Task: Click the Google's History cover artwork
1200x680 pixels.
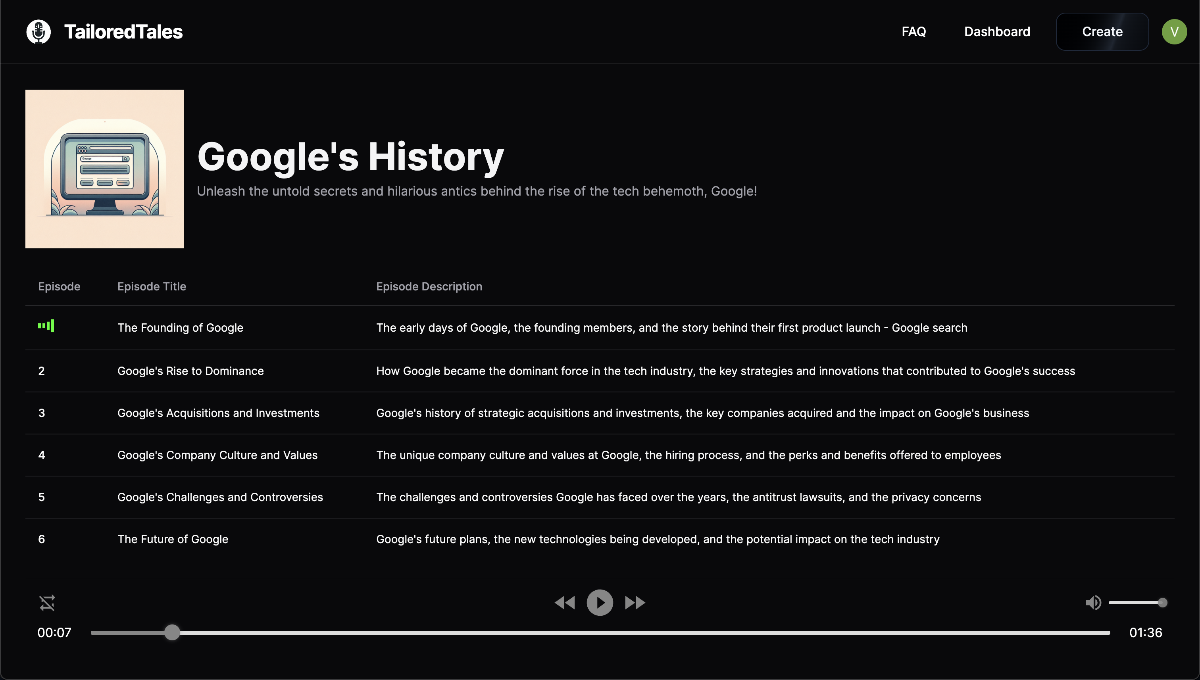Action: coord(105,169)
